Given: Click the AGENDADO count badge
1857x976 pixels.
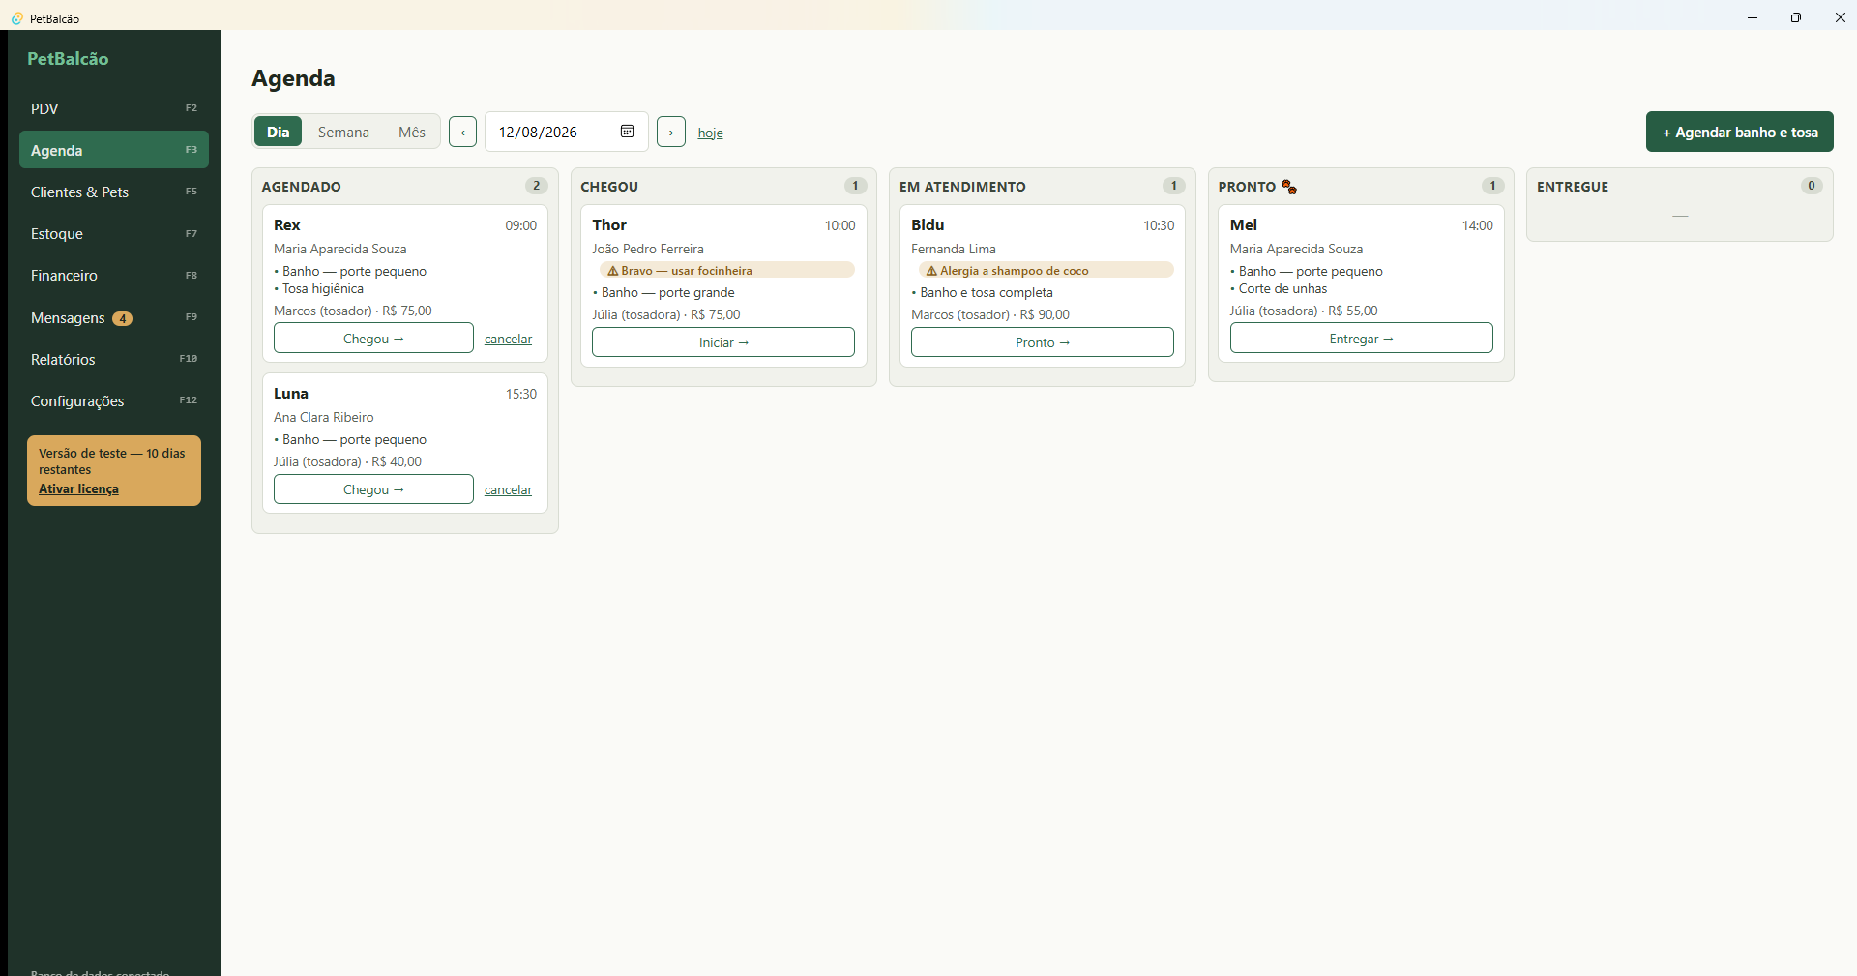Looking at the screenshot, I should (x=537, y=186).
